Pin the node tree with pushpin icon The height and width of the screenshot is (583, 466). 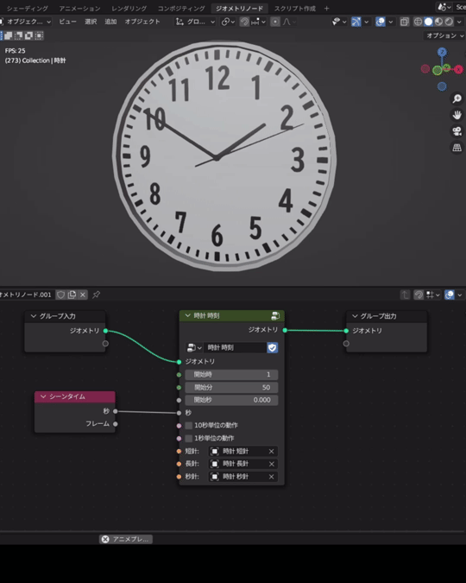pos(97,295)
